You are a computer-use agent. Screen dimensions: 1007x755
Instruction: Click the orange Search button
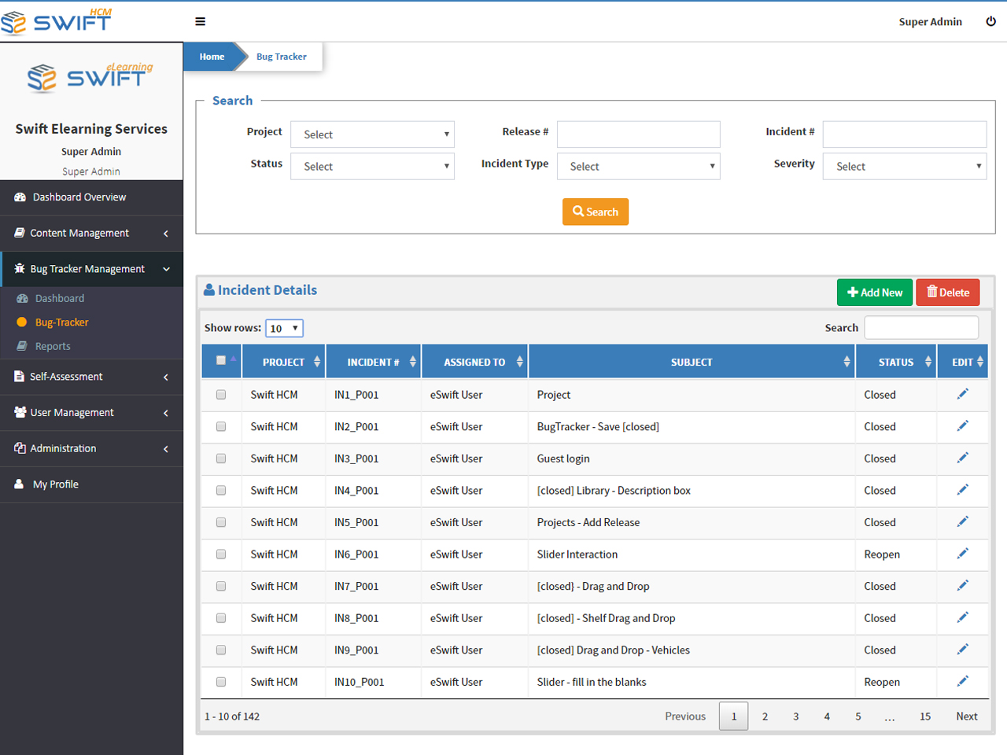click(x=596, y=212)
